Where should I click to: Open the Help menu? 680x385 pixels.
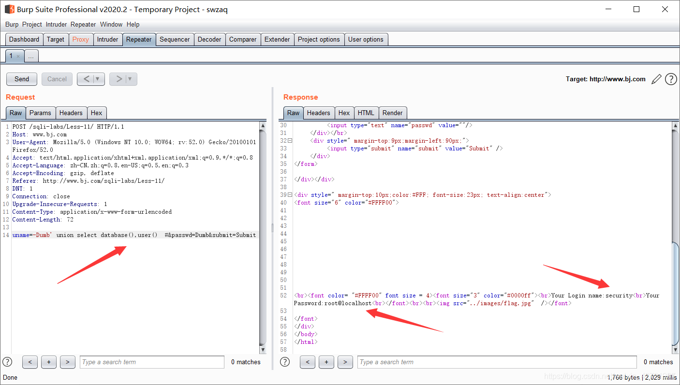tap(133, 24)
